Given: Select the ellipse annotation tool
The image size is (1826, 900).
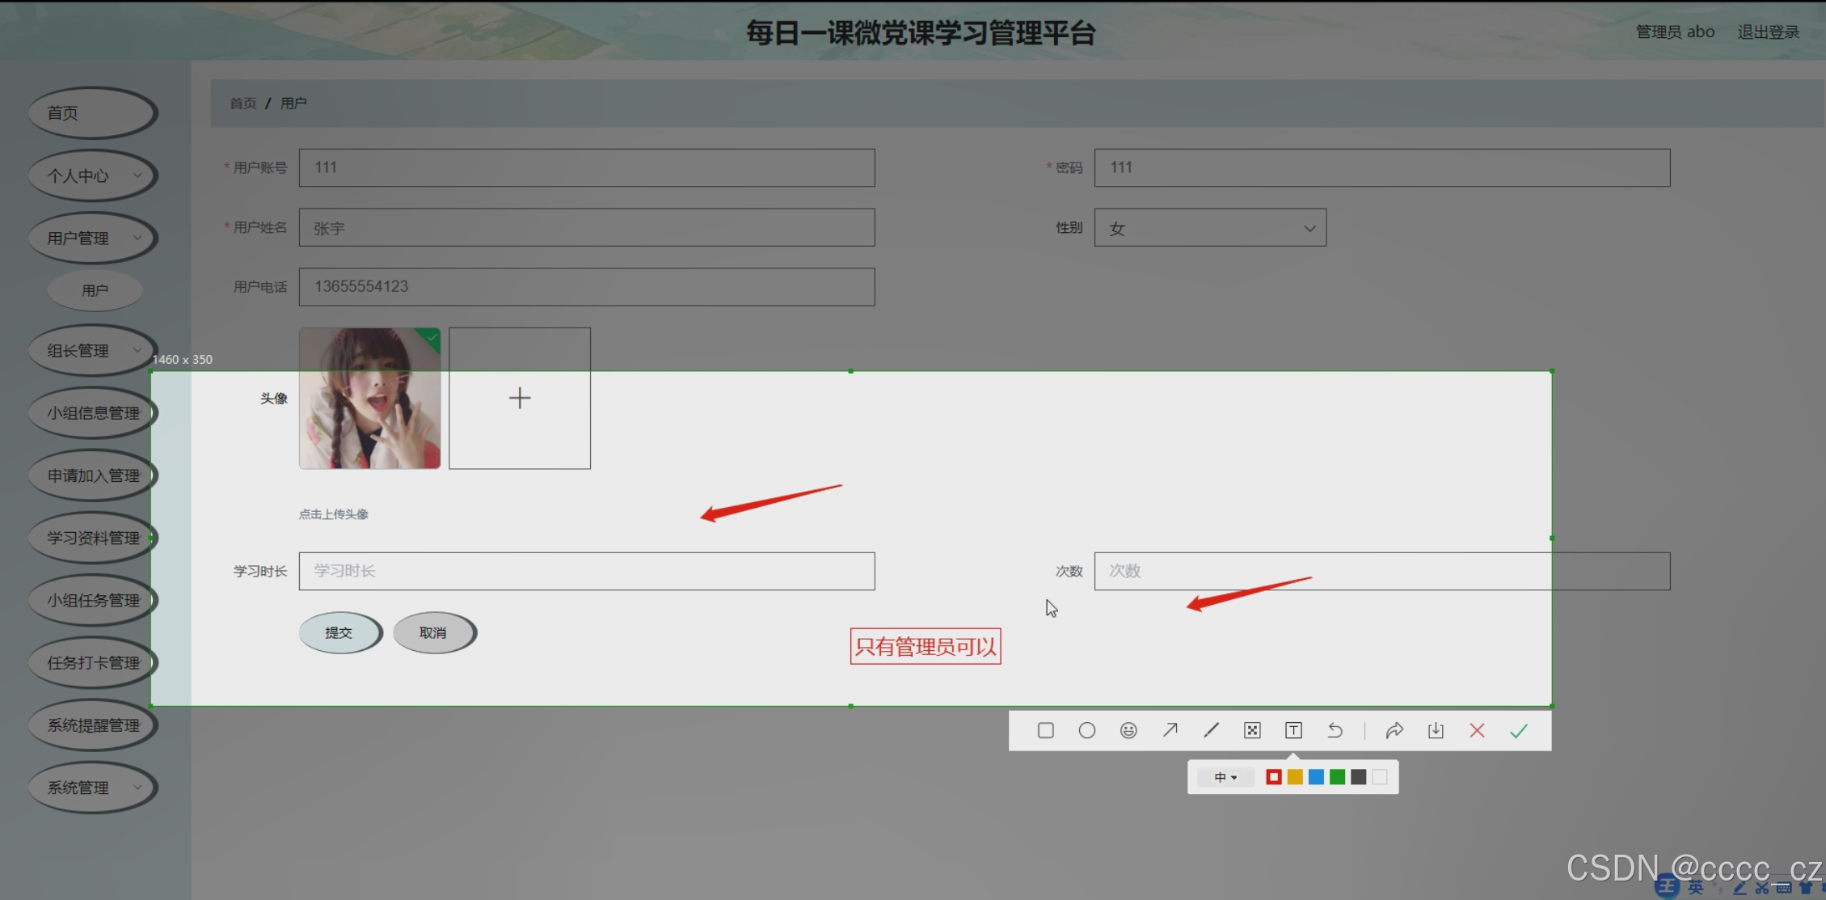Looking at the screenshot, I should point(1086,731).
